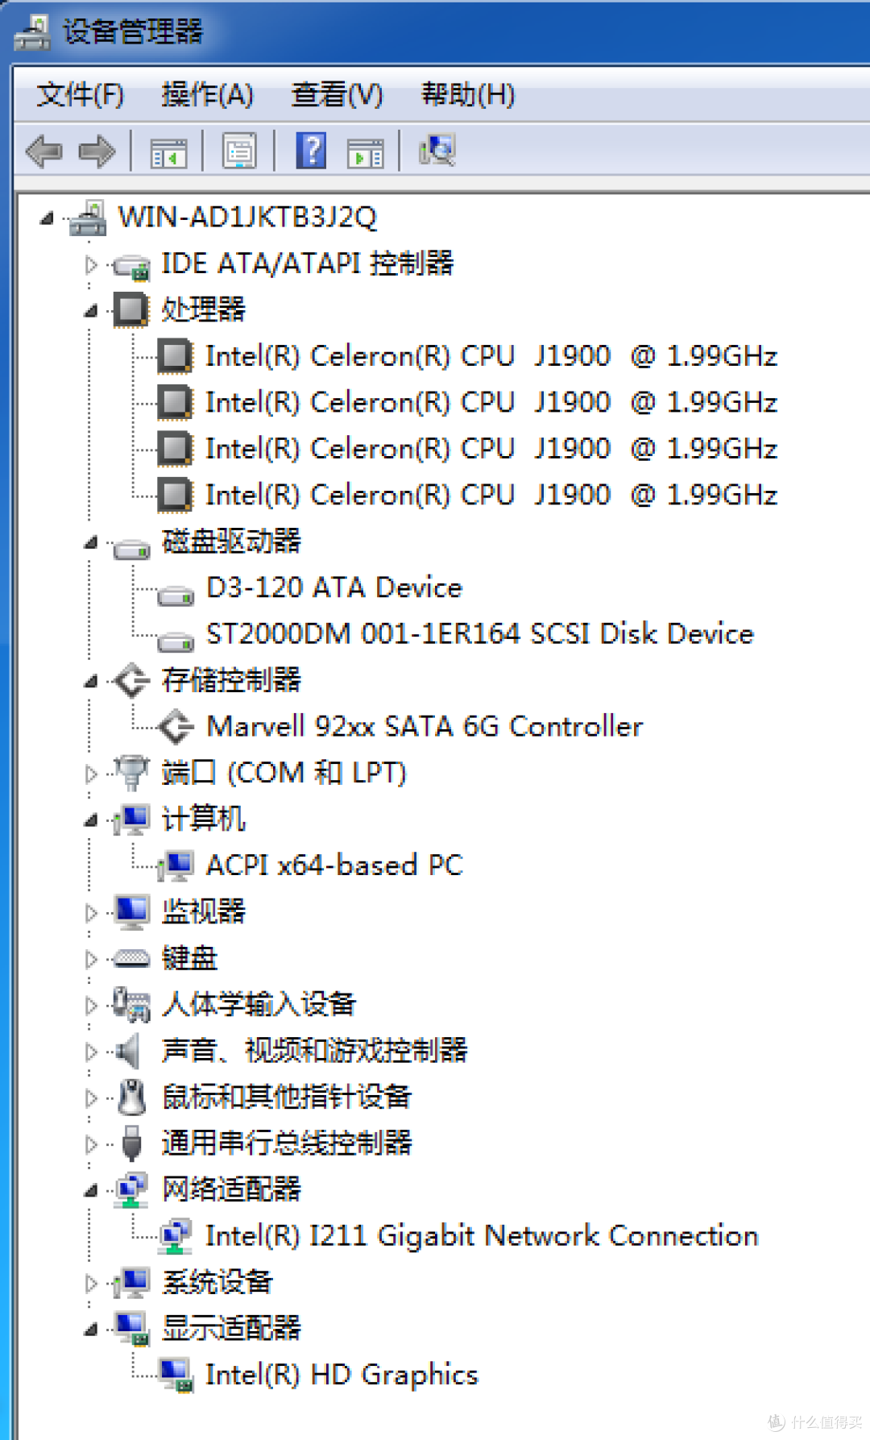The width and height of the screenshot is (870, 1440).
Task: Click the Back arrow toolbar icon
Action: tap(44, 151)
